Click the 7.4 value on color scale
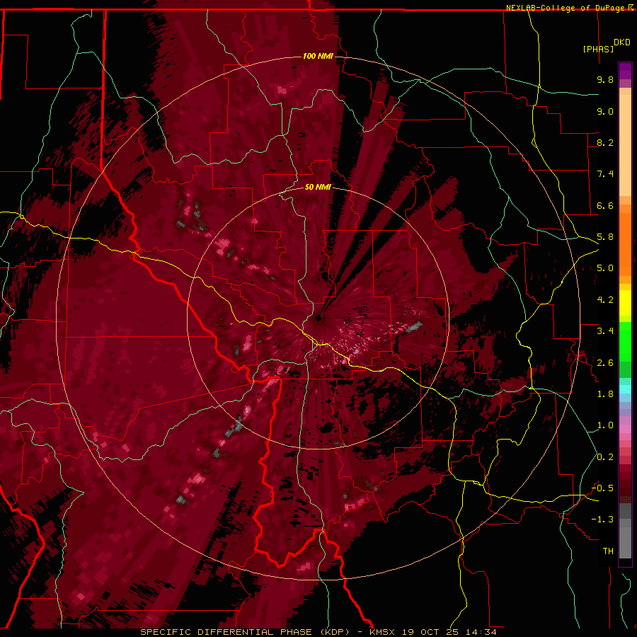The height and width of the screenshot is (637, 637). click(605, 174)
